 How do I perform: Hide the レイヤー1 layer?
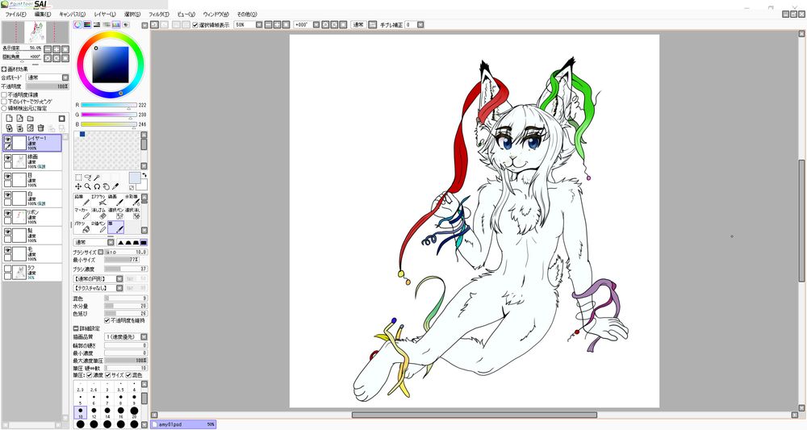8,139
